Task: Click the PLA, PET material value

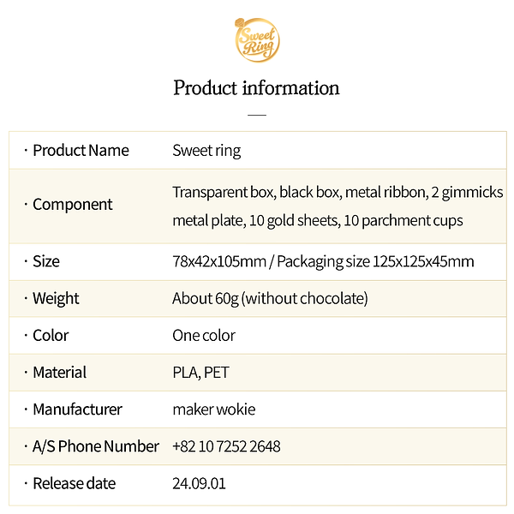Action: click(200, 373)
